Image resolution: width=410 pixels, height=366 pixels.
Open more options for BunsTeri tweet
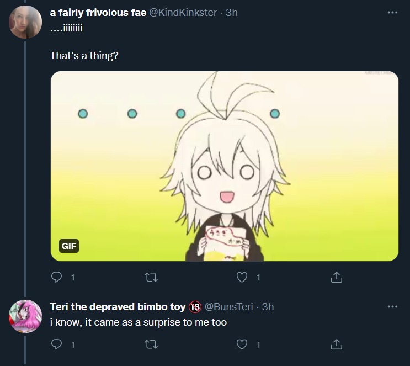coord(392,306)
